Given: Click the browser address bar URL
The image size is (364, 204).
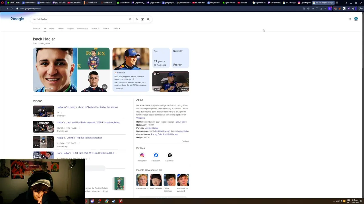Looking at the screenshot, I should pos(30,8).
